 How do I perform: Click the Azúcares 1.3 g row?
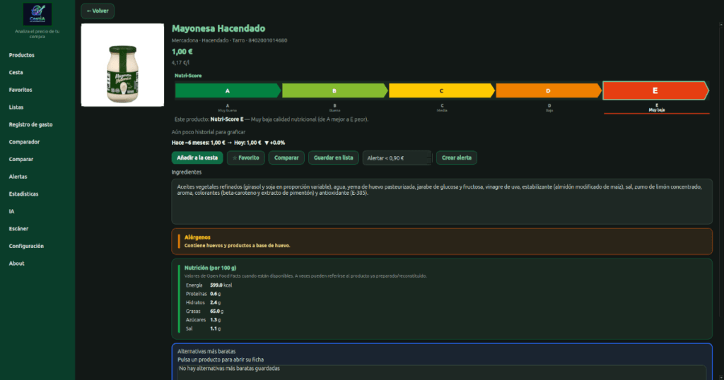(203, 319)
